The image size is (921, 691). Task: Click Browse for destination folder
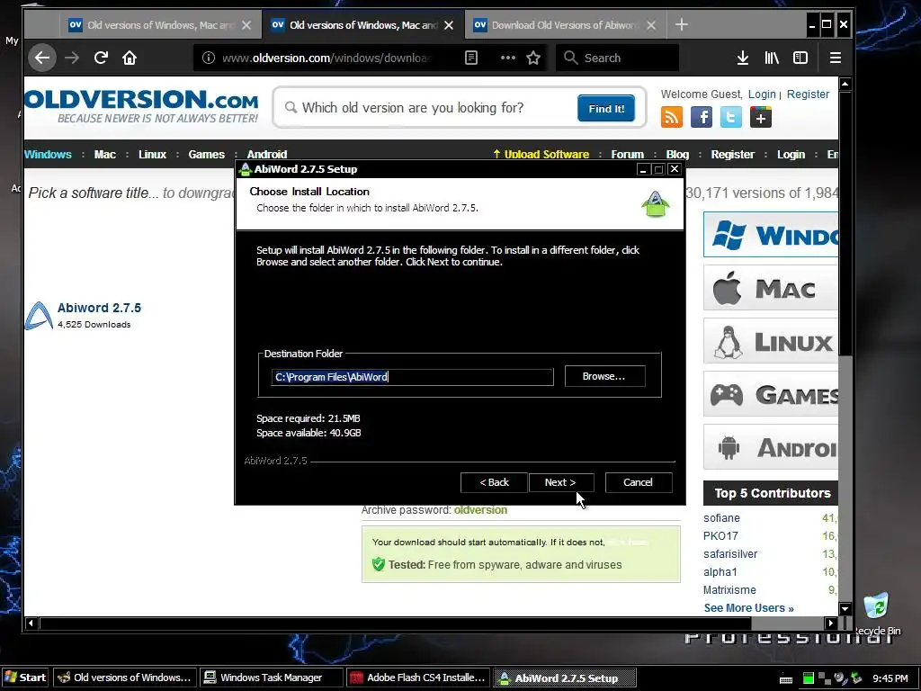(605, 376)
